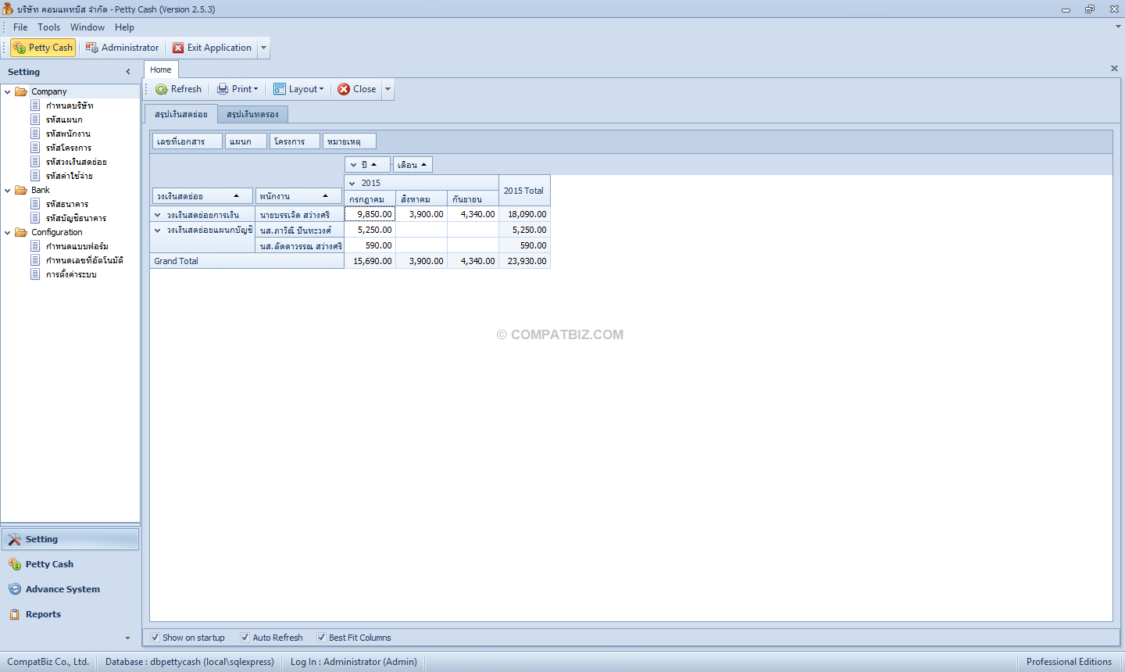Collapse the 2015 year column group
The height and width of the screenshot is (672, 1125).
pyautogui.click(x=353, y=183)
